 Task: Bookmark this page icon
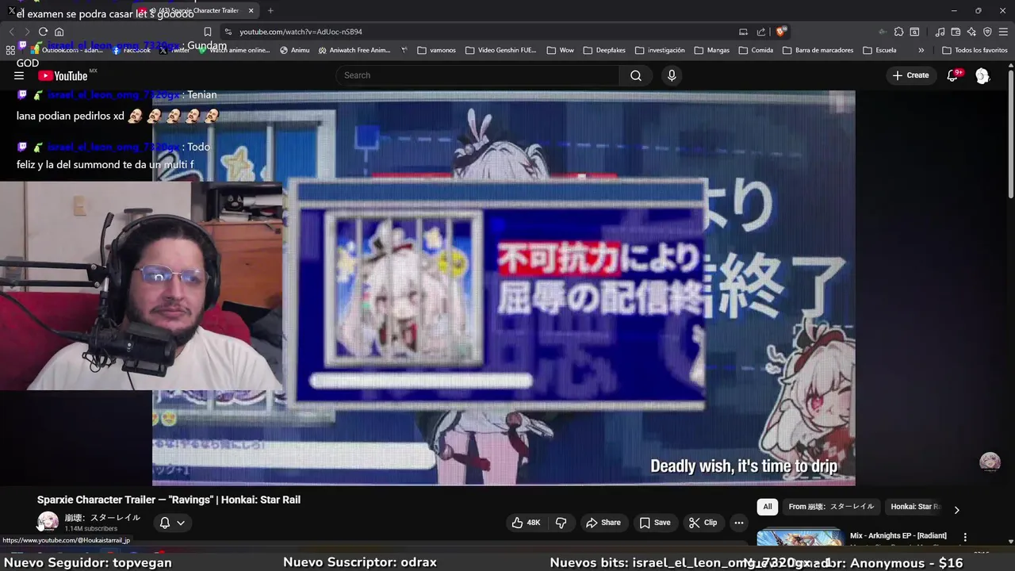pos(207,32)
